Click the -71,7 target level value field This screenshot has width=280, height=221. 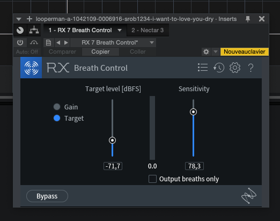113,166
